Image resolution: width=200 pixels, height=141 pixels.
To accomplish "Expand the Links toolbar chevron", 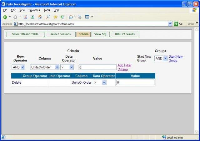I will click(x=197, y=23).
